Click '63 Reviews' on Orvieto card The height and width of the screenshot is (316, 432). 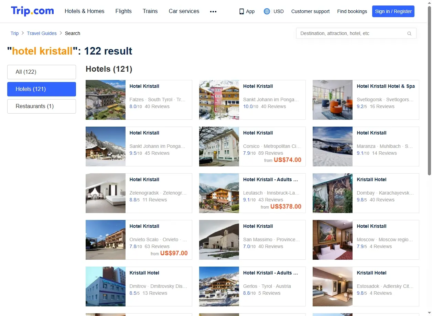[x=157, y=246]
